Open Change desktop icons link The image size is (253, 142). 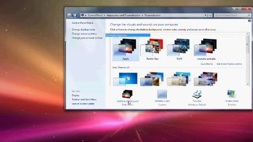click(x=83, y=30)
